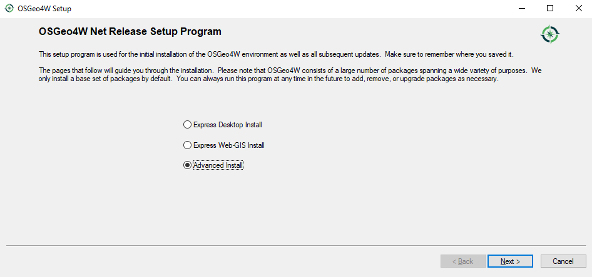This screenshot has width=592, height=277.
Task: Click the horizontal separator above the buttons
Action: click(296, 246)
